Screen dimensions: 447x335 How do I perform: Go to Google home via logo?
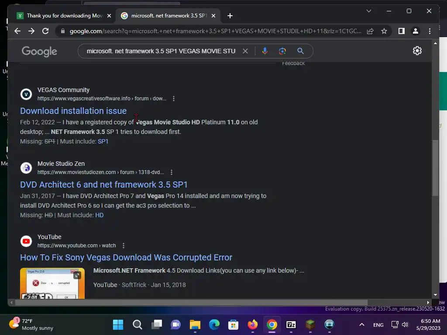(x=39, y=51)
